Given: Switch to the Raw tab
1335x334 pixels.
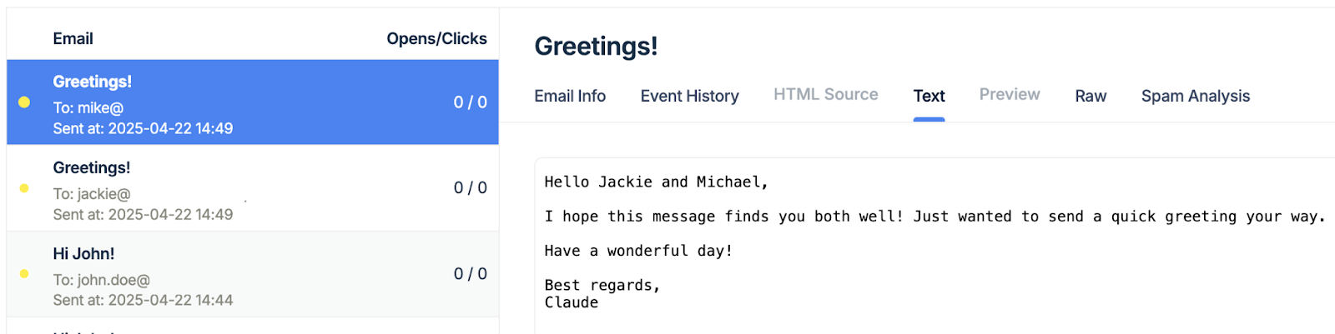Looking at the screenshot, I should [1091, 96].
